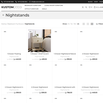Switch to two-column grid view
The height and width of the screenshot is (103, 103).
[84, 24]
